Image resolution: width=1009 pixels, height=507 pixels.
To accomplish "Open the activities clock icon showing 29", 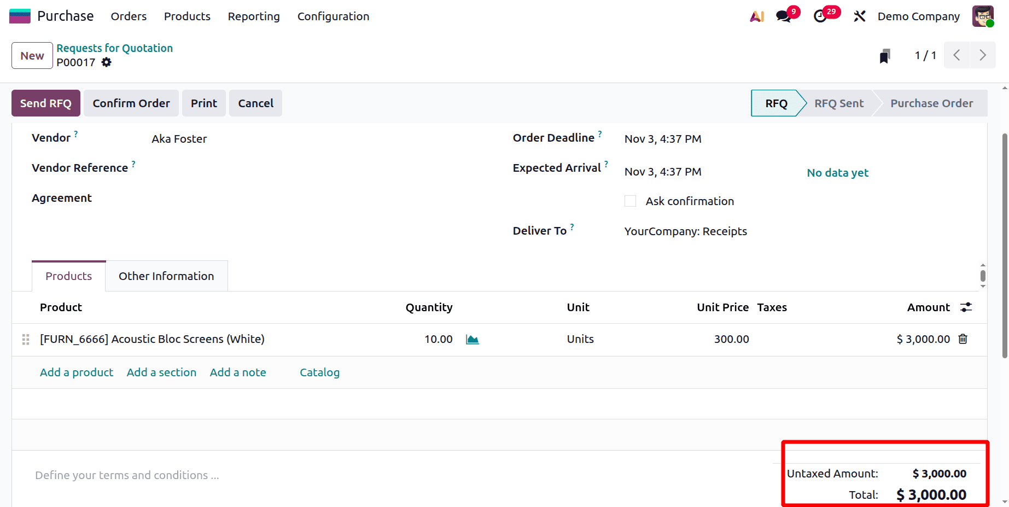I will tap(820, 16).
